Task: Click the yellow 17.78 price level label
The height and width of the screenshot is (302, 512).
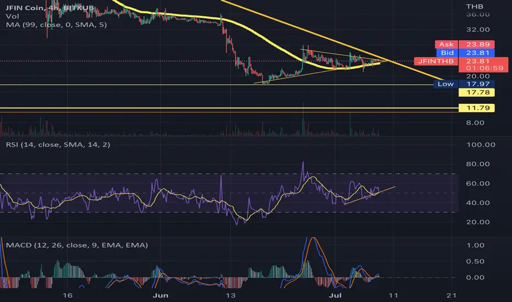Action: click(x=477, y=92)
